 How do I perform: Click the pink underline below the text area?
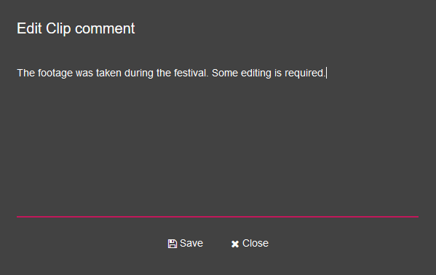(x=218, y=217)
